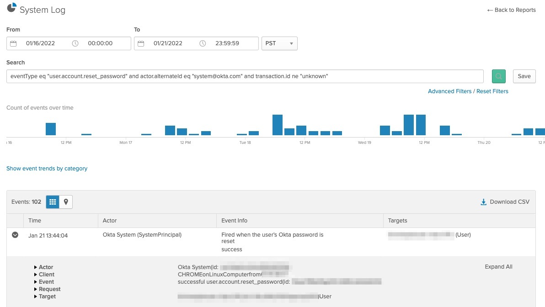The width and height of the screenshot is (545, 307).
Task: Toggle the event detail expansion chevron
Action: point(15,235)
